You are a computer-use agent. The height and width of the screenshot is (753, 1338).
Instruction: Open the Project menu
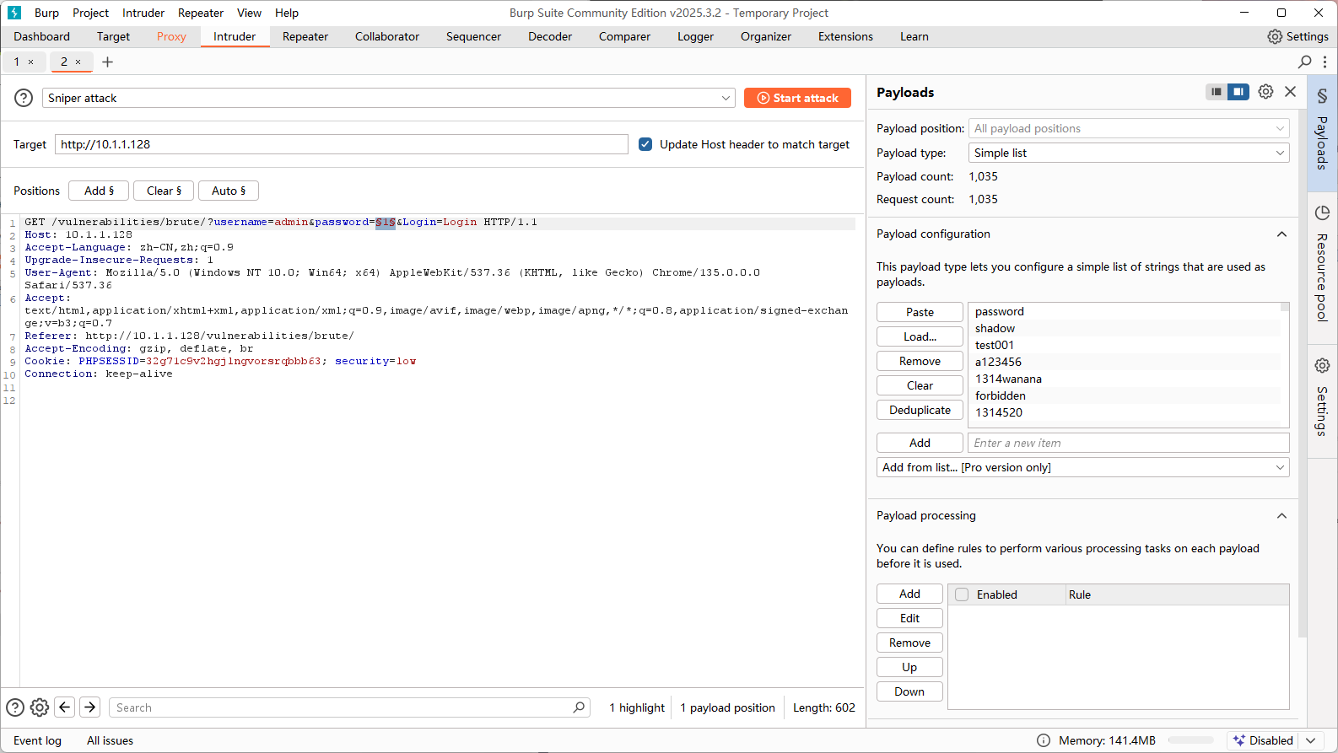click(x=90, y=13)
